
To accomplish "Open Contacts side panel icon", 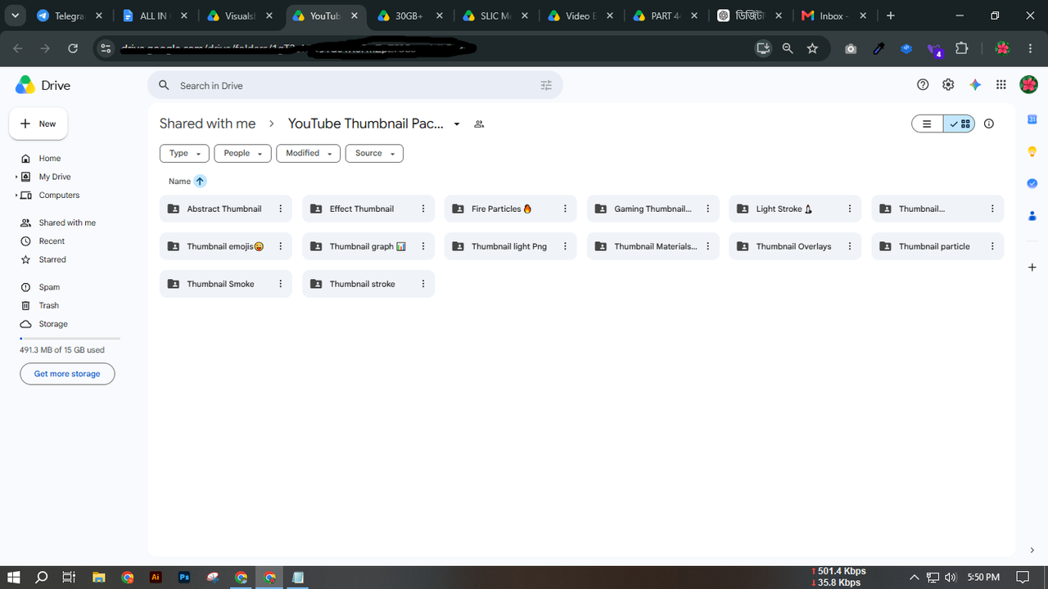I will pos(1032,216).
